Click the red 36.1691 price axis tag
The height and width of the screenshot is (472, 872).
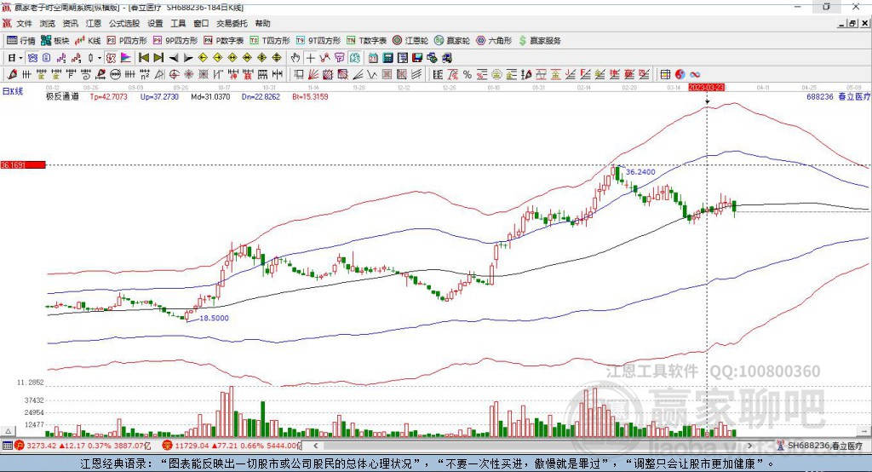pyautogui.click(x=23, y=164)
